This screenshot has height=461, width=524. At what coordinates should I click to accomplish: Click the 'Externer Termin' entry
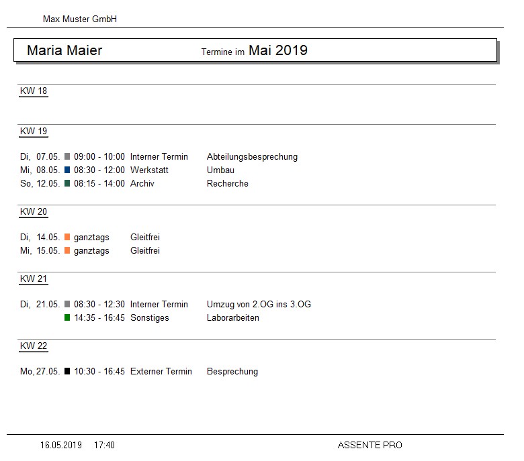(x=161, y=371)
